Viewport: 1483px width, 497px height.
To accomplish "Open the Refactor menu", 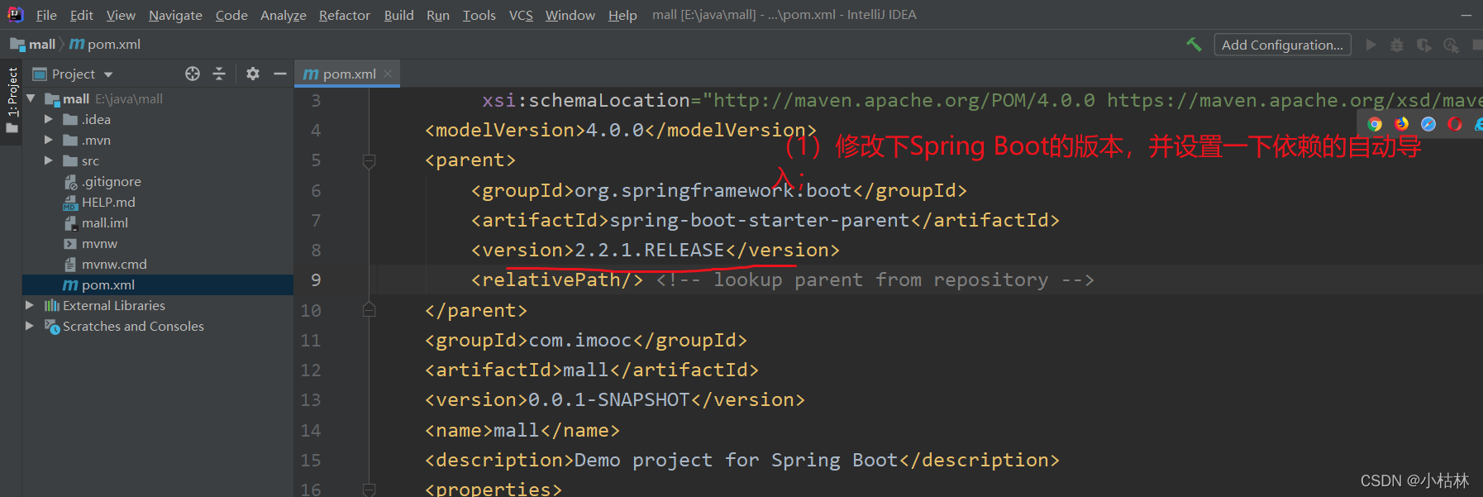I will (x=345, y=15).
